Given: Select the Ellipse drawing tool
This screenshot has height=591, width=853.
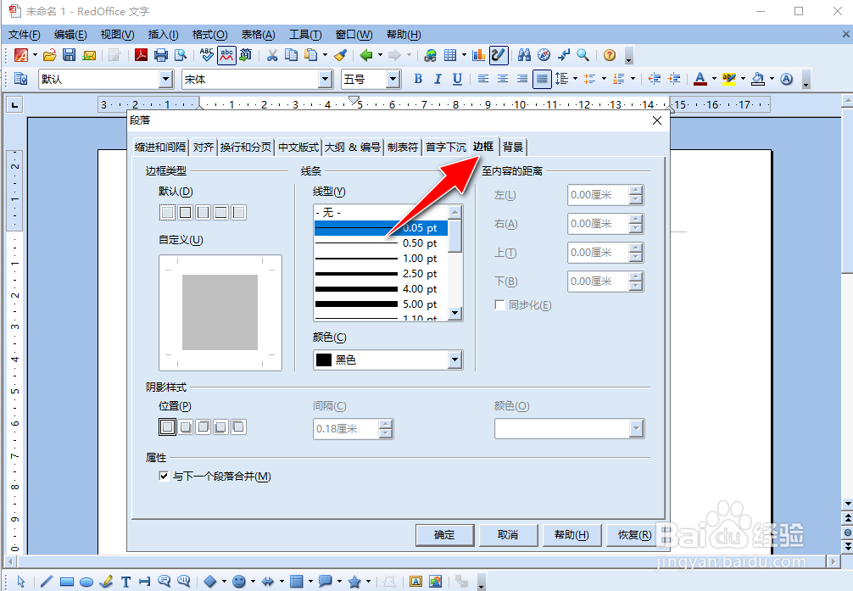Looking at the screenshot, I should (x=86, y=581).
